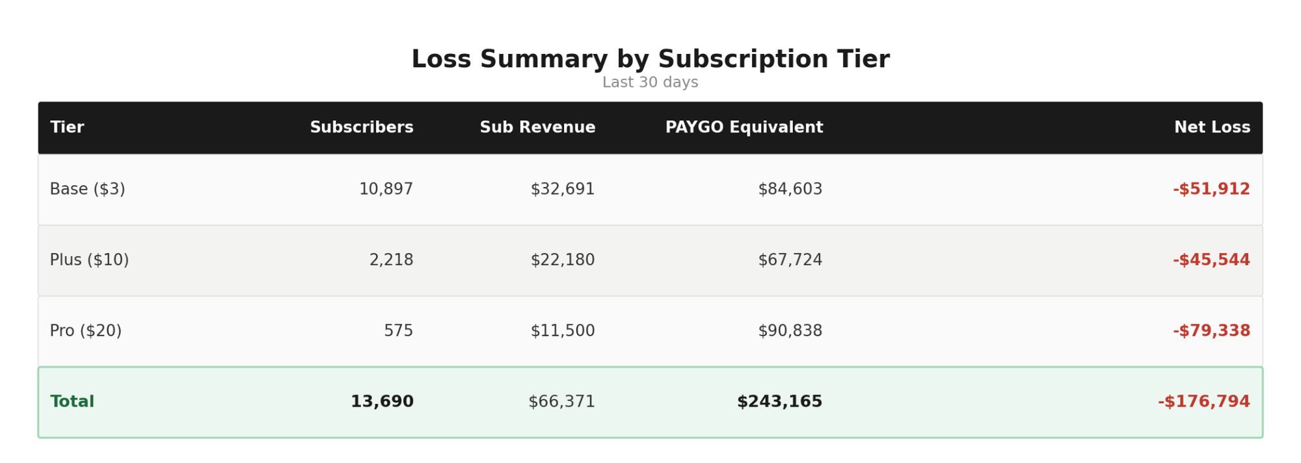Click the Subscribers column header
The height and width of the screenshot is (463, 1301).
(x=361, y=127)
